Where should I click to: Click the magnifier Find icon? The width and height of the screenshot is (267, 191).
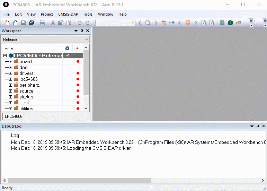pos(148,23)
